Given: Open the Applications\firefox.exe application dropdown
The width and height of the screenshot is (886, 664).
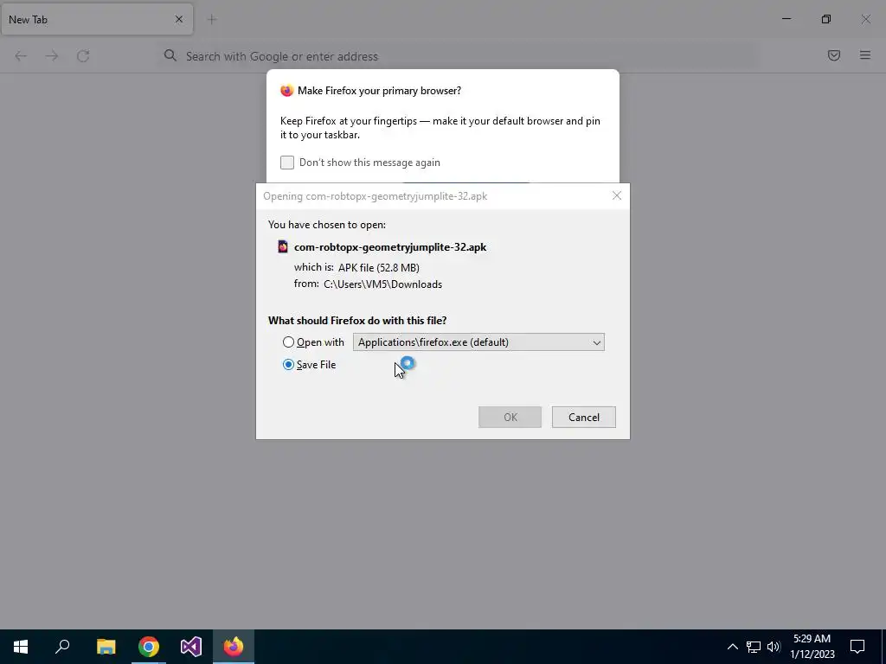Looking at the screenshot, I should (478, 342).
